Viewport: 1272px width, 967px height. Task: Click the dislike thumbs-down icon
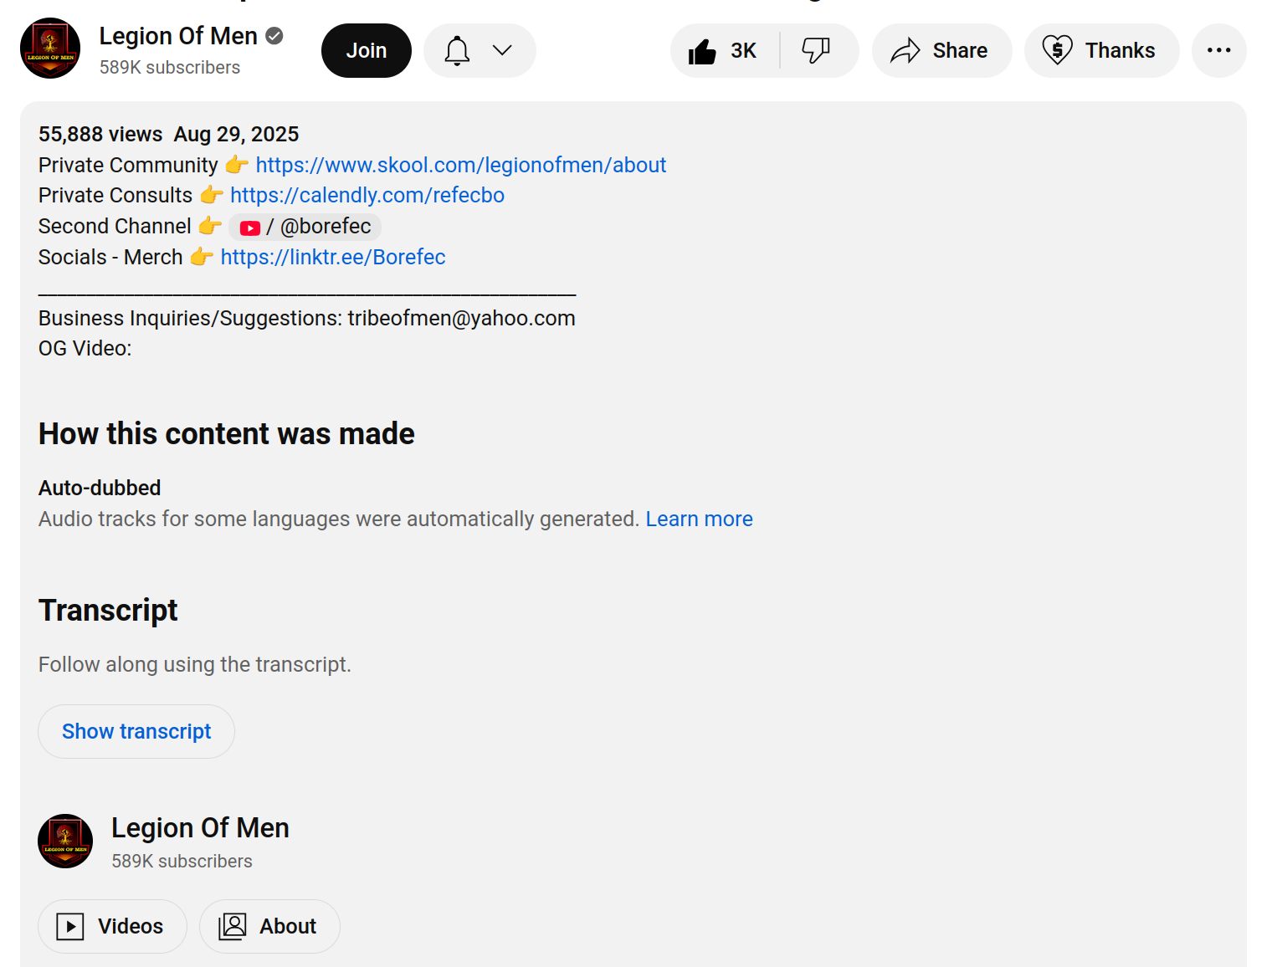[816, 50]
